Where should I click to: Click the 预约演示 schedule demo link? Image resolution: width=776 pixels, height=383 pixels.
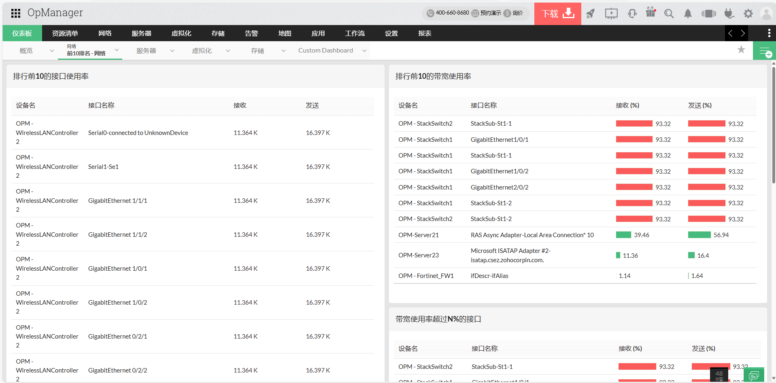click(490, 13)
